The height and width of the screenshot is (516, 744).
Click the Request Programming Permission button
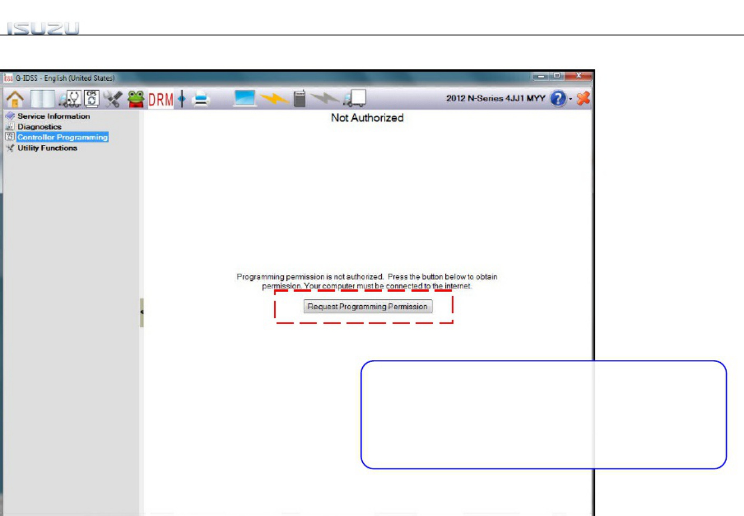(x=368, y=306)
